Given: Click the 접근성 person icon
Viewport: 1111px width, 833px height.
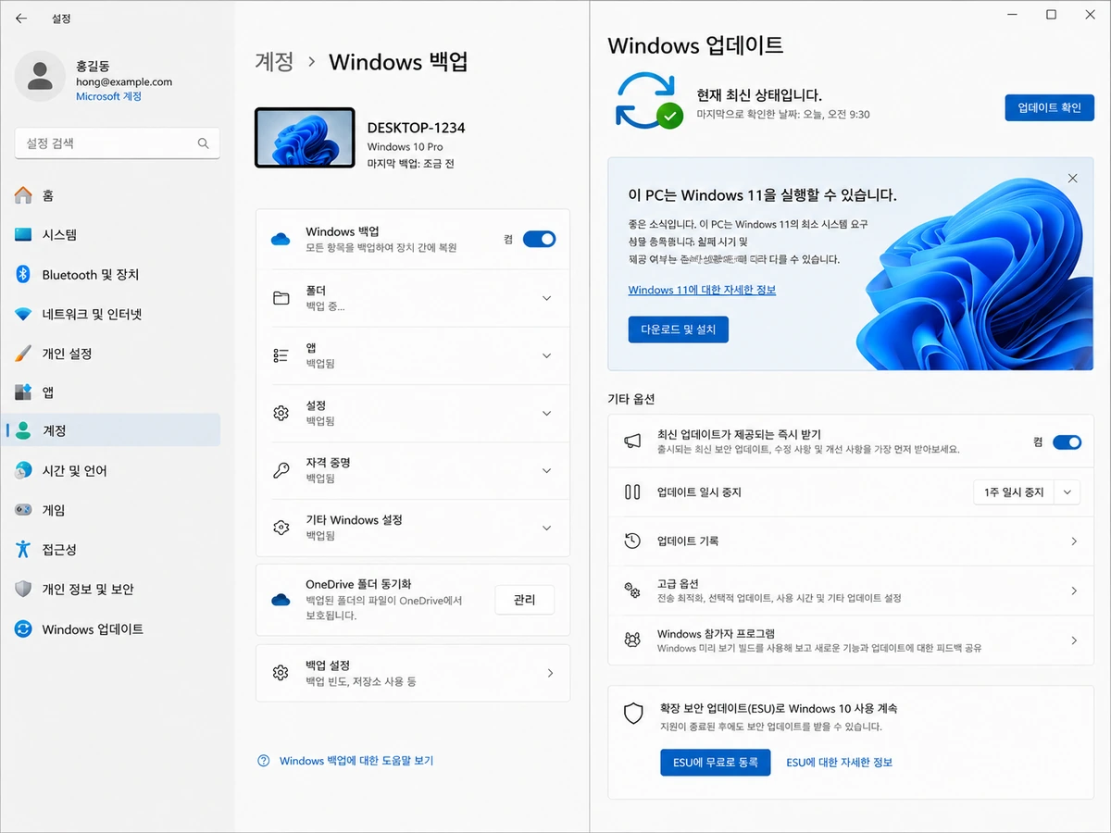Looking at the screenshot, I should pyautogui.click(x=23, y=550).
